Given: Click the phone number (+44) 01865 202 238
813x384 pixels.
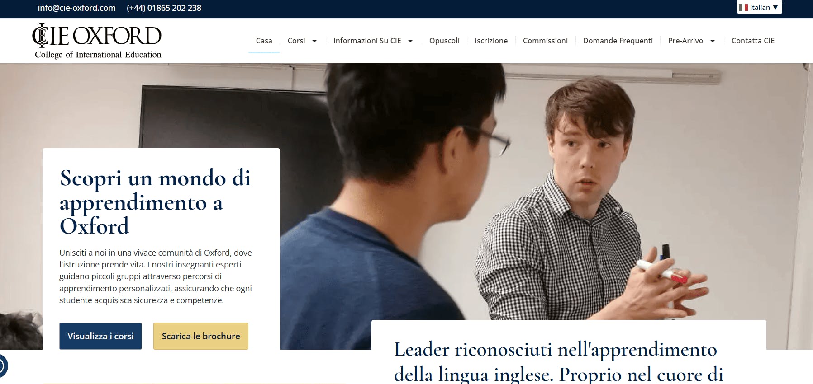Looking at the screenshot, I should [x=164, y=8].
